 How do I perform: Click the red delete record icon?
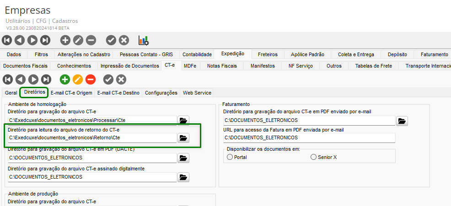click(91, 79)
